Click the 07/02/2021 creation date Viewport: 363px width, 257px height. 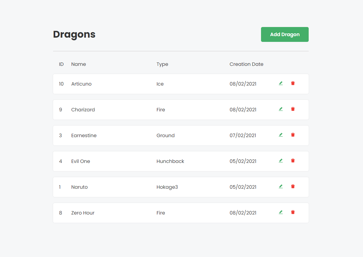click(x=243, y=135)
